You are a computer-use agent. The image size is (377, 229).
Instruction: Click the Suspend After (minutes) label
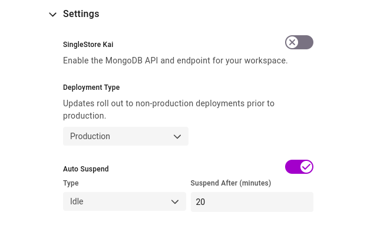pyautogui.click(x=231, y=183)
